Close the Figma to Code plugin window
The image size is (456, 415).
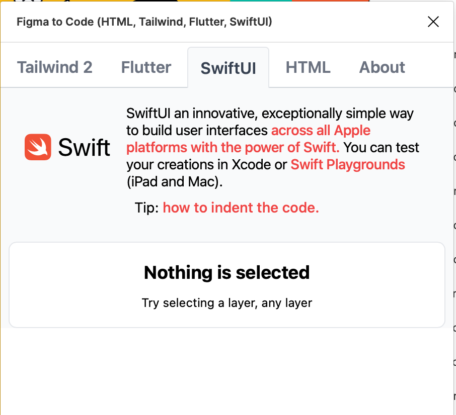tap(433, 22)
